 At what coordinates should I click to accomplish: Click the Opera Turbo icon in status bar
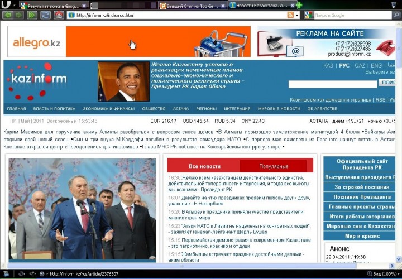pos(42,274)
